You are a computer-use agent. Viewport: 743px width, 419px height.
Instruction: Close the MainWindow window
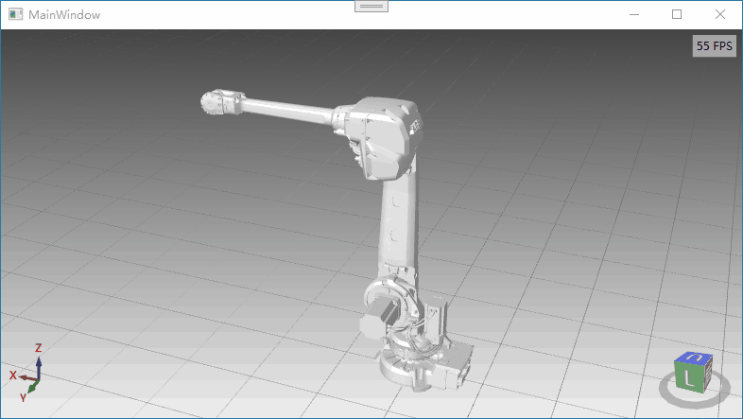click(x=720, y=14)
